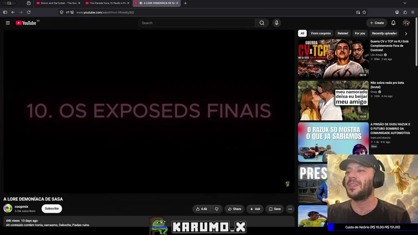Open Firefox View icon

coord(29,3)
